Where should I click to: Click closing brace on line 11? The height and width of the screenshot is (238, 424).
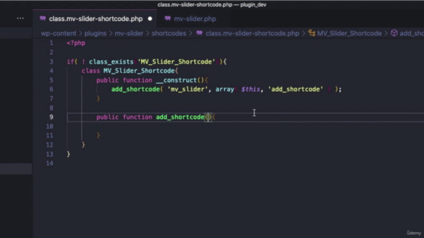(x=98, y=135)
